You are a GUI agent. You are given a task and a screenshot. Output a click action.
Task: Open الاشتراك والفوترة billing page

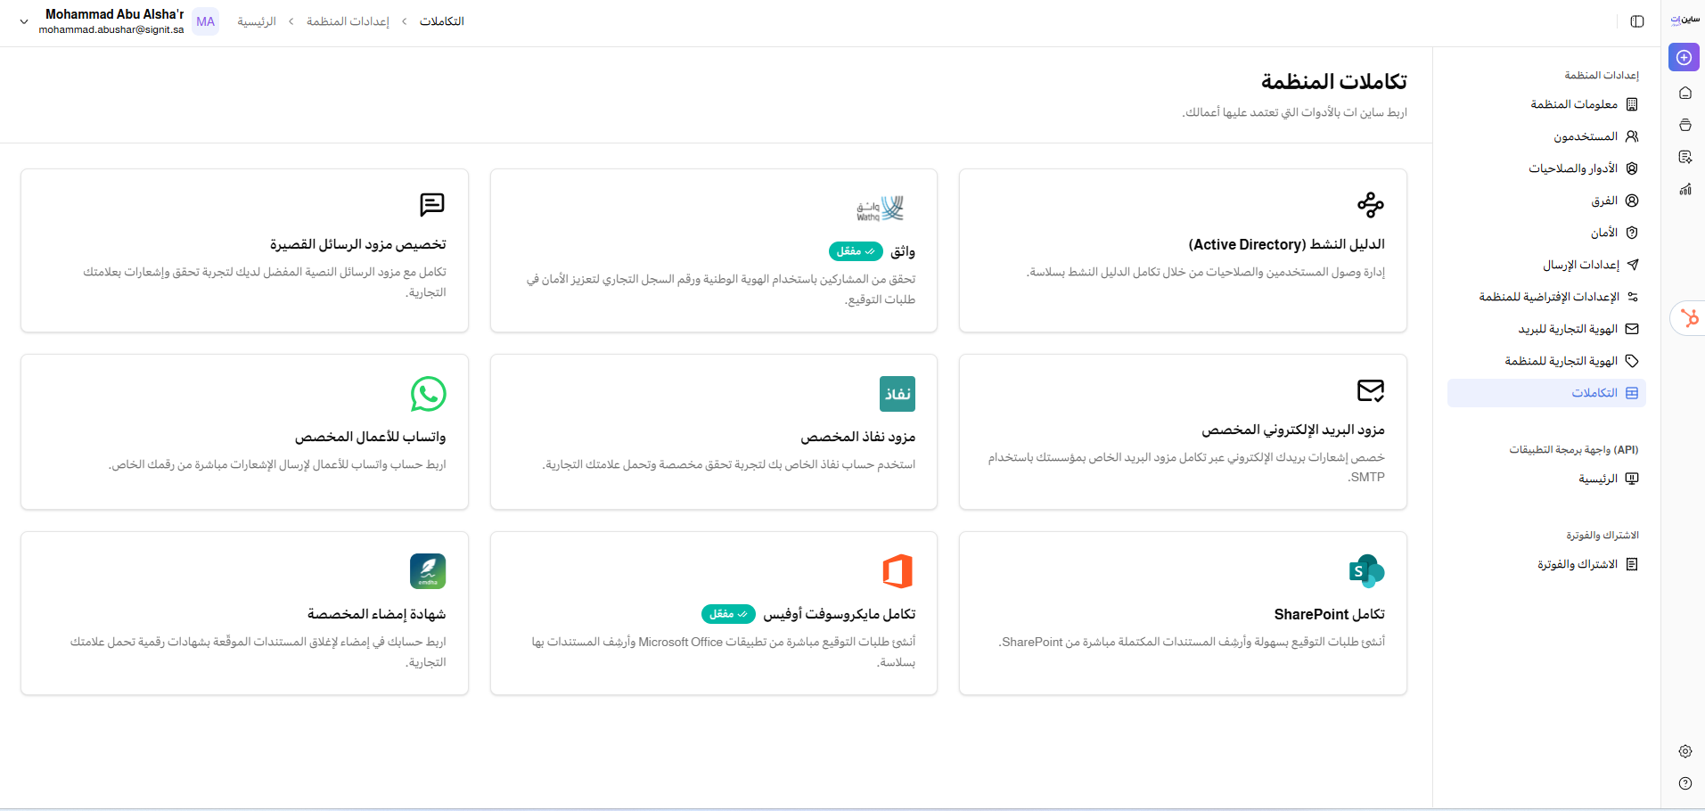pos(1577,564)
